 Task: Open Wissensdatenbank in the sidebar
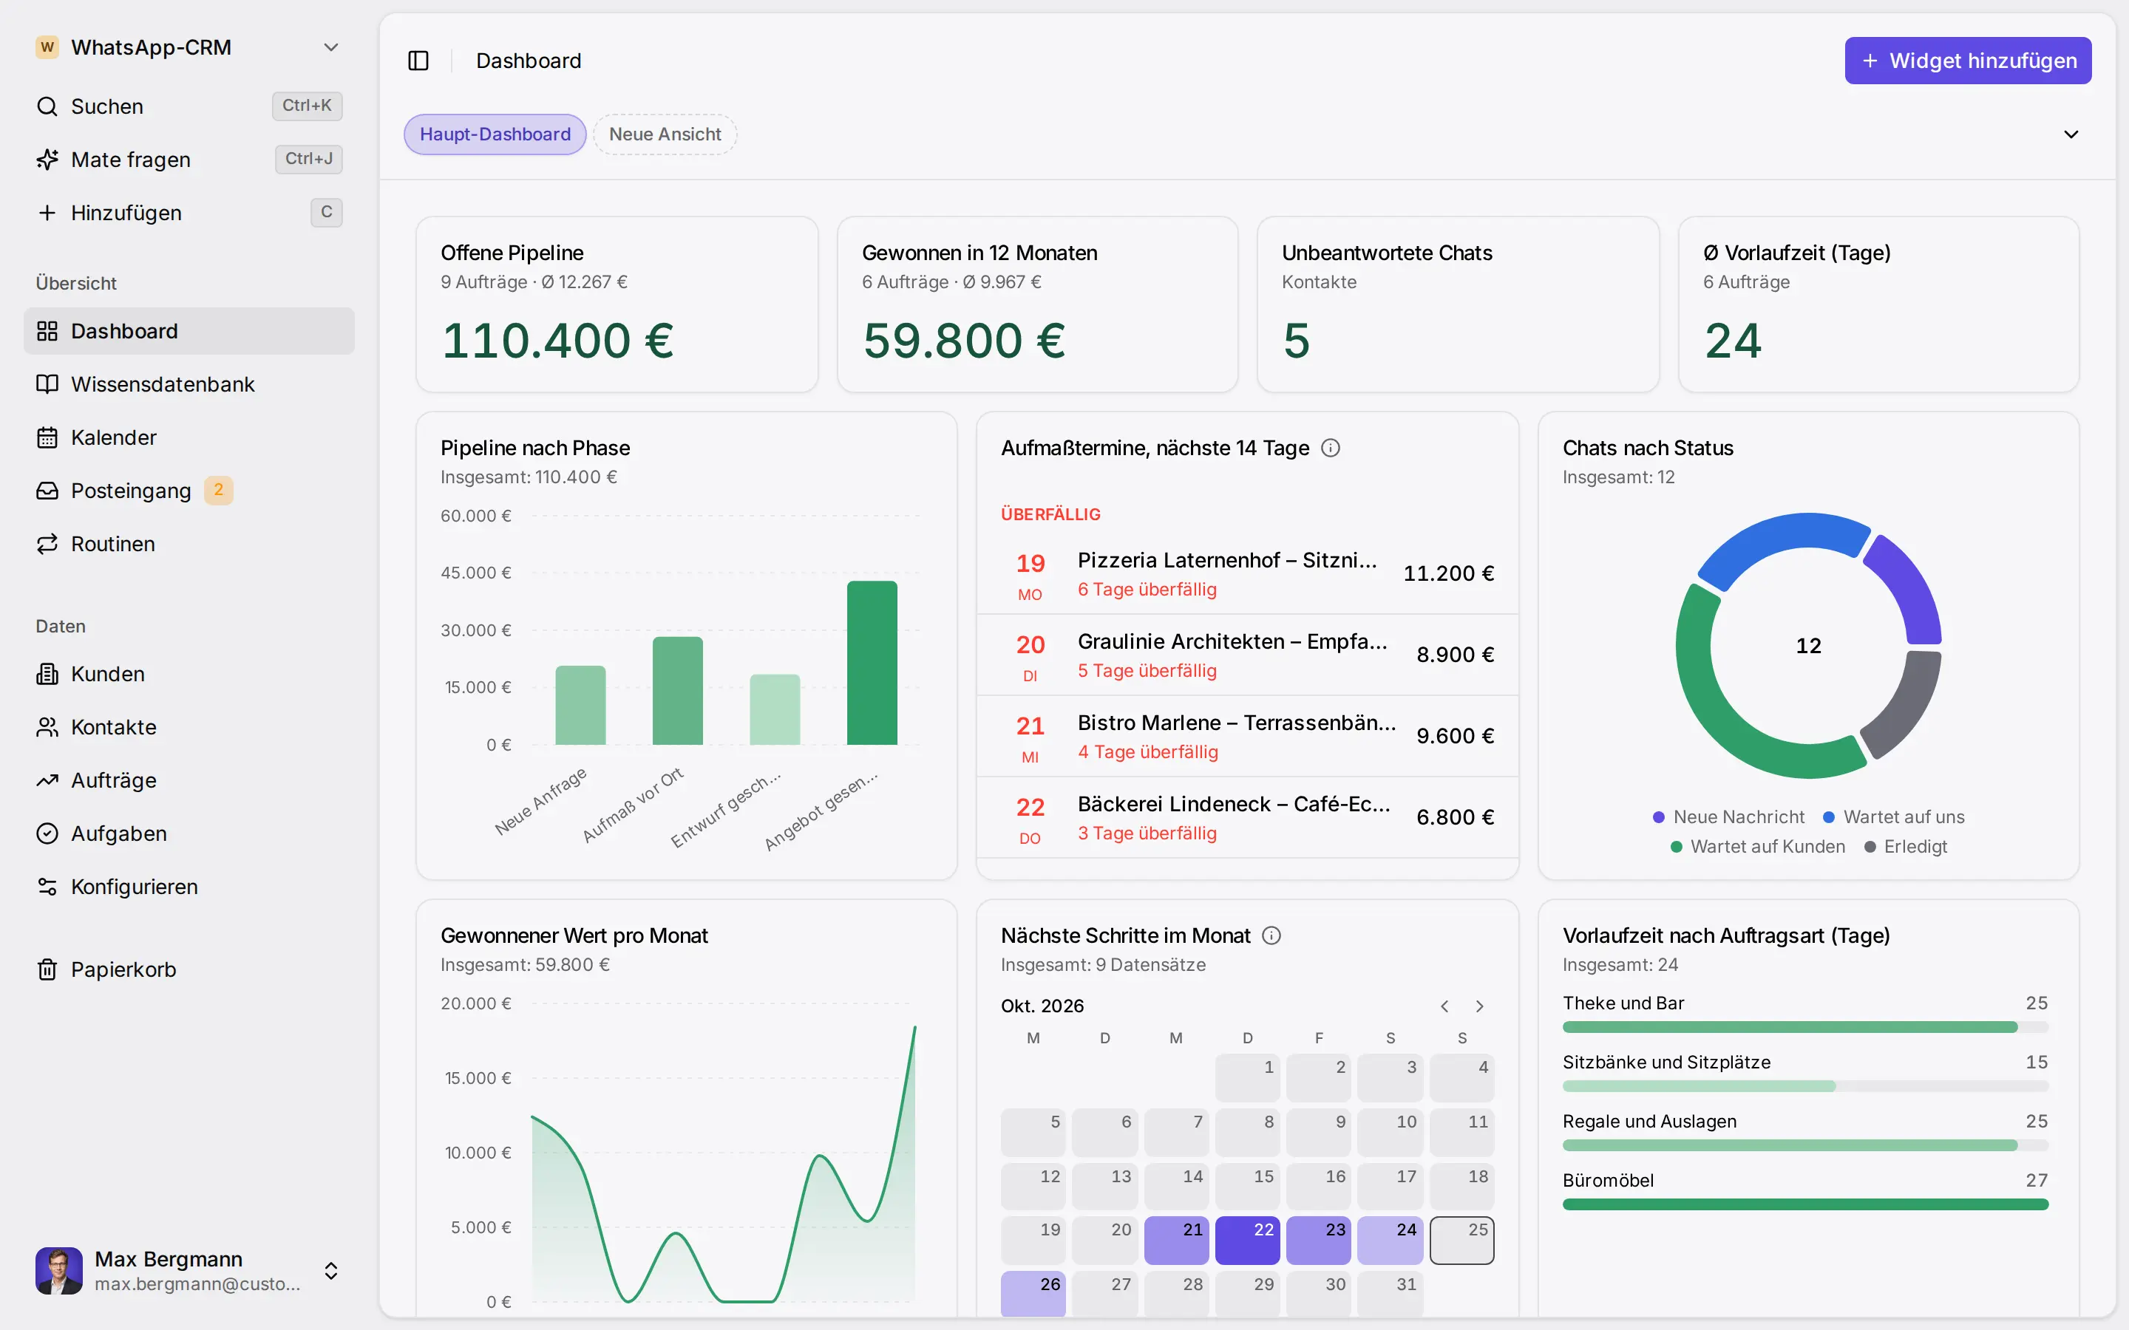click(189, 384)
